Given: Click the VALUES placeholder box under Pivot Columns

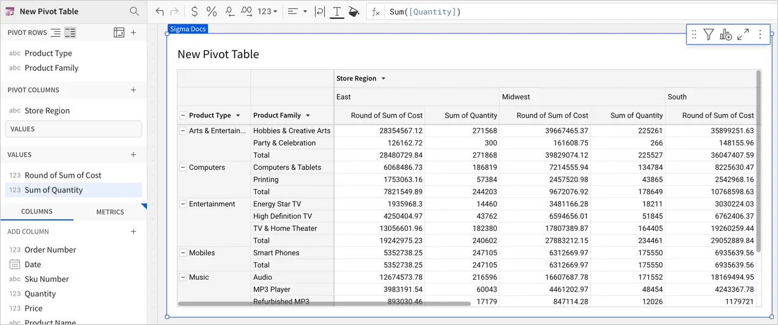Looking at the screenshot, I should click(x=73, y=129).
